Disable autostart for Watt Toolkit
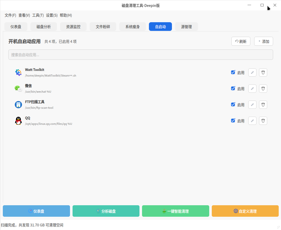 233,72
